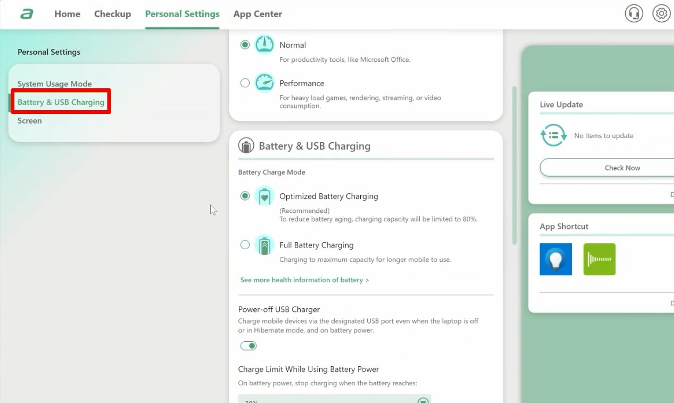This screenshot has width=674, height=403.
Task: Open 'See more health information of battery' link
Action: point(304,280)
